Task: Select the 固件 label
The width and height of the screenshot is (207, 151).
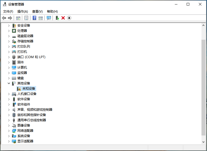Action: [21, 62]
